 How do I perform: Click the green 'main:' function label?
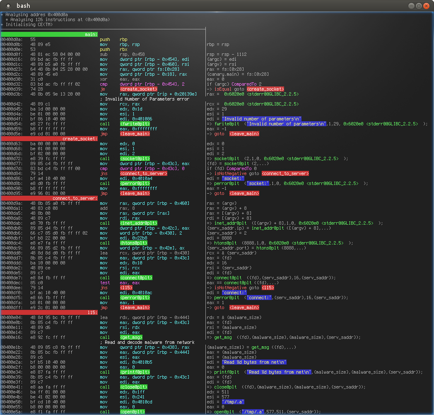tap(49, 35)
